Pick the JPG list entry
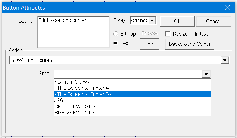 [x=59, y=100]
